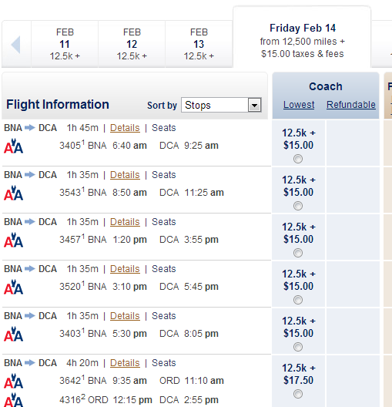This screenshot has height=407, width=392.
Task: Click American Airlines logo for flight 3642
Action: tap(14, 381)
